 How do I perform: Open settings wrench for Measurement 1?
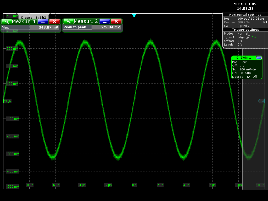6,21
